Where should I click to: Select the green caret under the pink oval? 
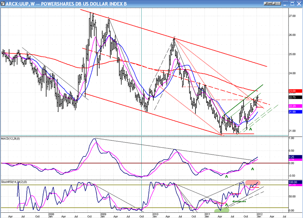253,173
